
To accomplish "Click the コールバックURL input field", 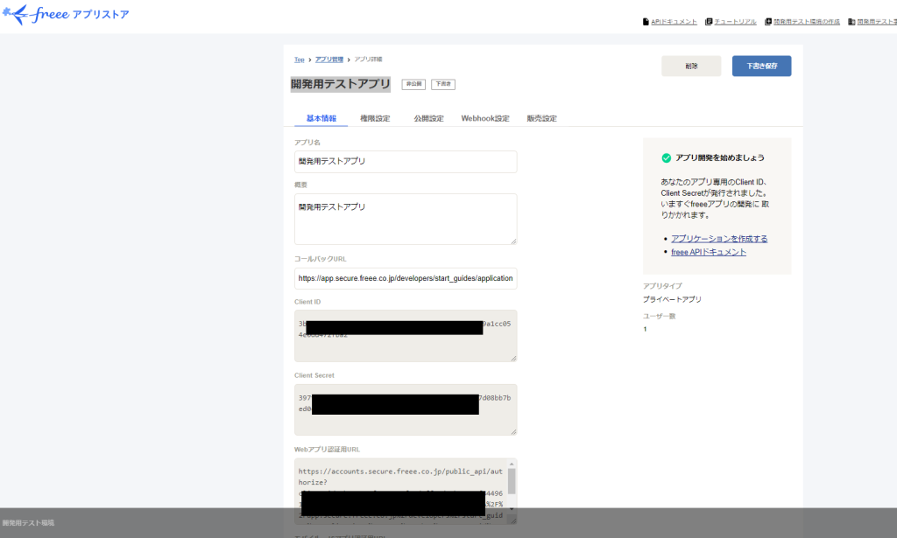I will 406,278.
